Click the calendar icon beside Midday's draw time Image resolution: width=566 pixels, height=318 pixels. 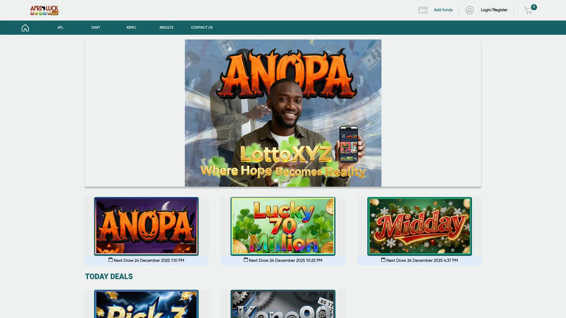point(383,260)
